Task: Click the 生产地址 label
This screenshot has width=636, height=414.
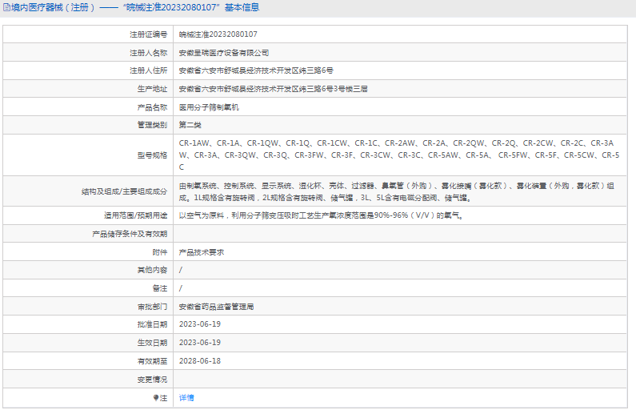Action: (x=152, y=89)
